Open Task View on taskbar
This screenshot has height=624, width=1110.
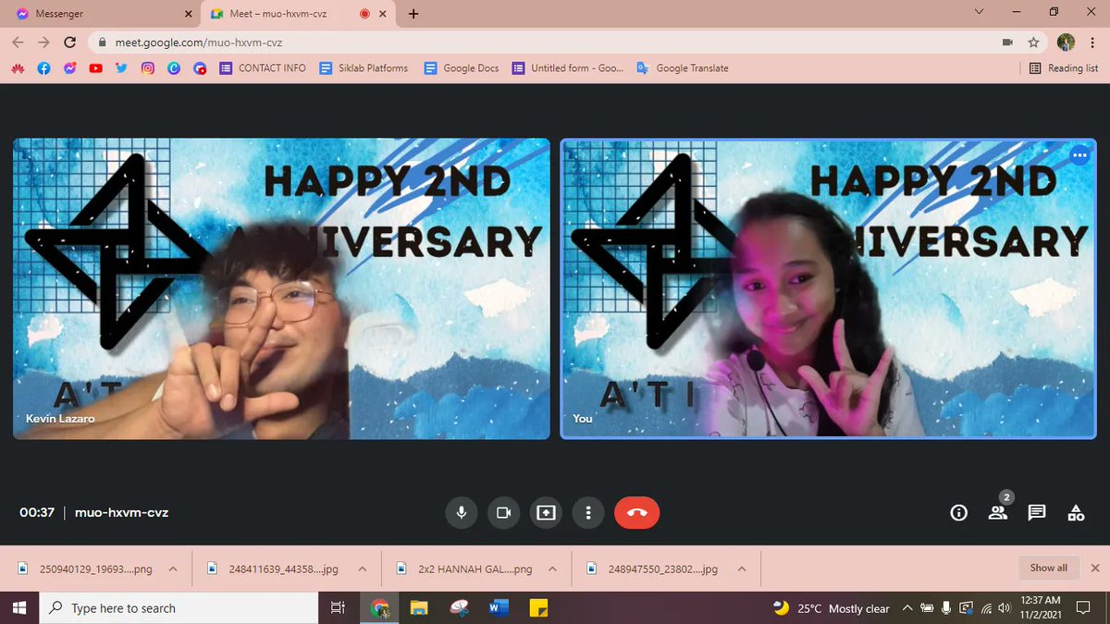[338, 607]
